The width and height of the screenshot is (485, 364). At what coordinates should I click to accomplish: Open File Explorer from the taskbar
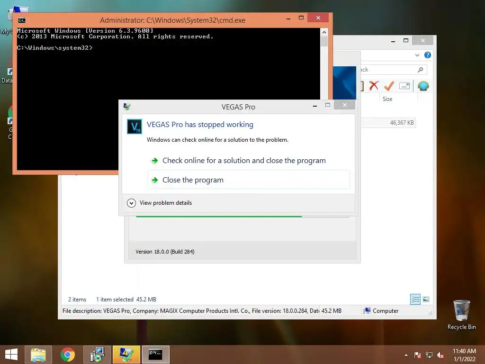(38, 355)
